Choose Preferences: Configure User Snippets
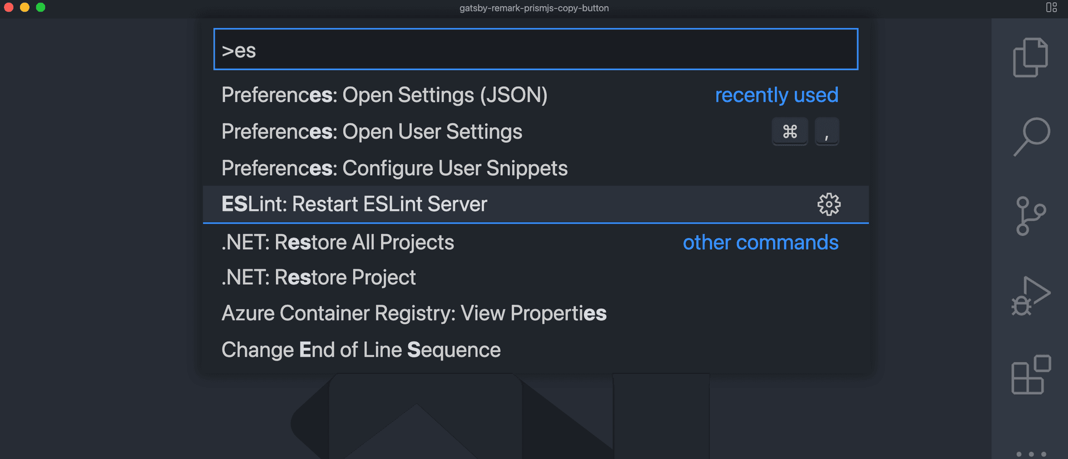 394,168
